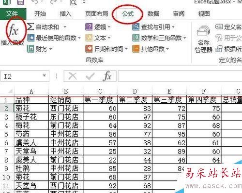The height and width of the screenshot is (193, 242).
Task: Click the cancel X in formula bar
Action: point(73,76)
